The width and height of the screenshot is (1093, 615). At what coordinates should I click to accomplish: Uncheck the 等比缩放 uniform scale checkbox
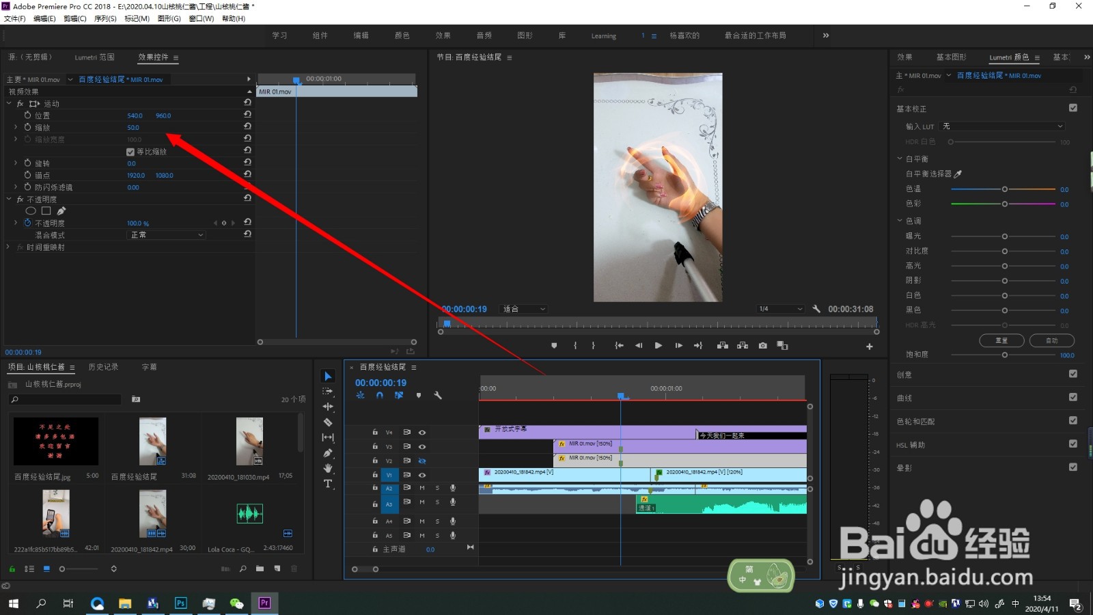130,152
